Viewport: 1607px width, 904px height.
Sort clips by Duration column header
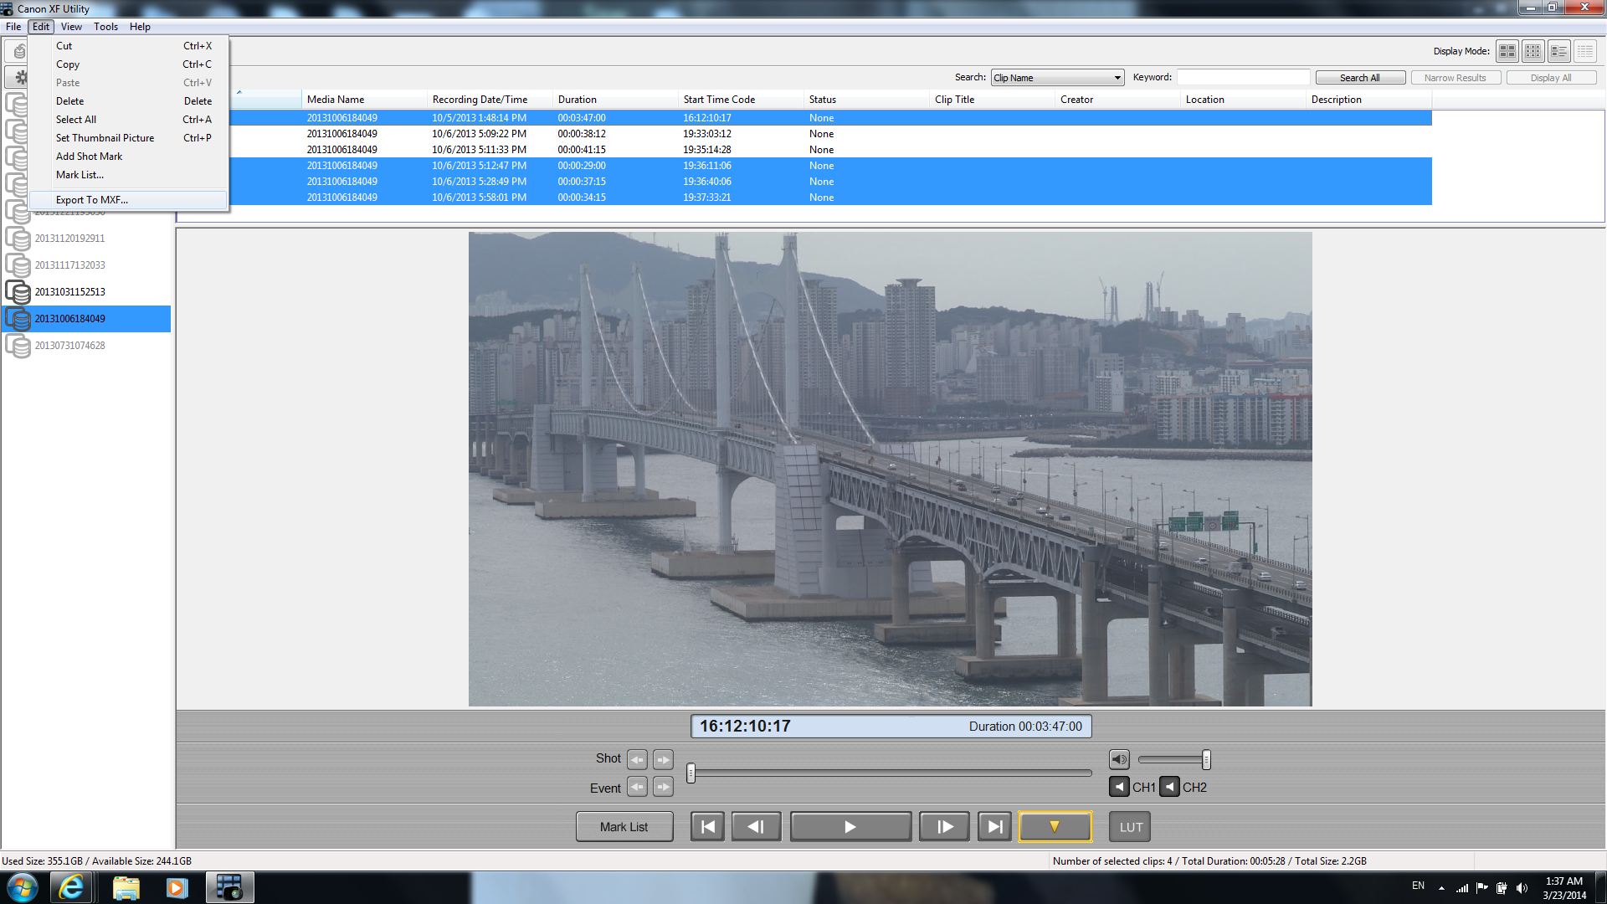pyautogui.click(x=578, y=100)
